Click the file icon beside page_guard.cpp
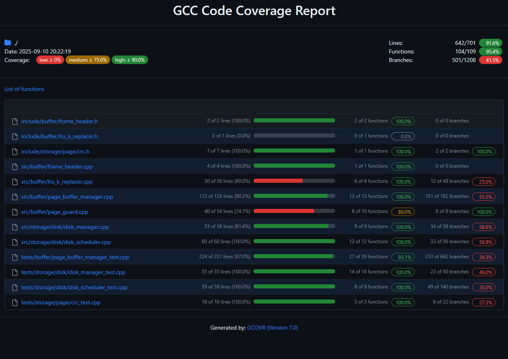The height and width of the screenshot is (359, 508). tap(15, 212)
